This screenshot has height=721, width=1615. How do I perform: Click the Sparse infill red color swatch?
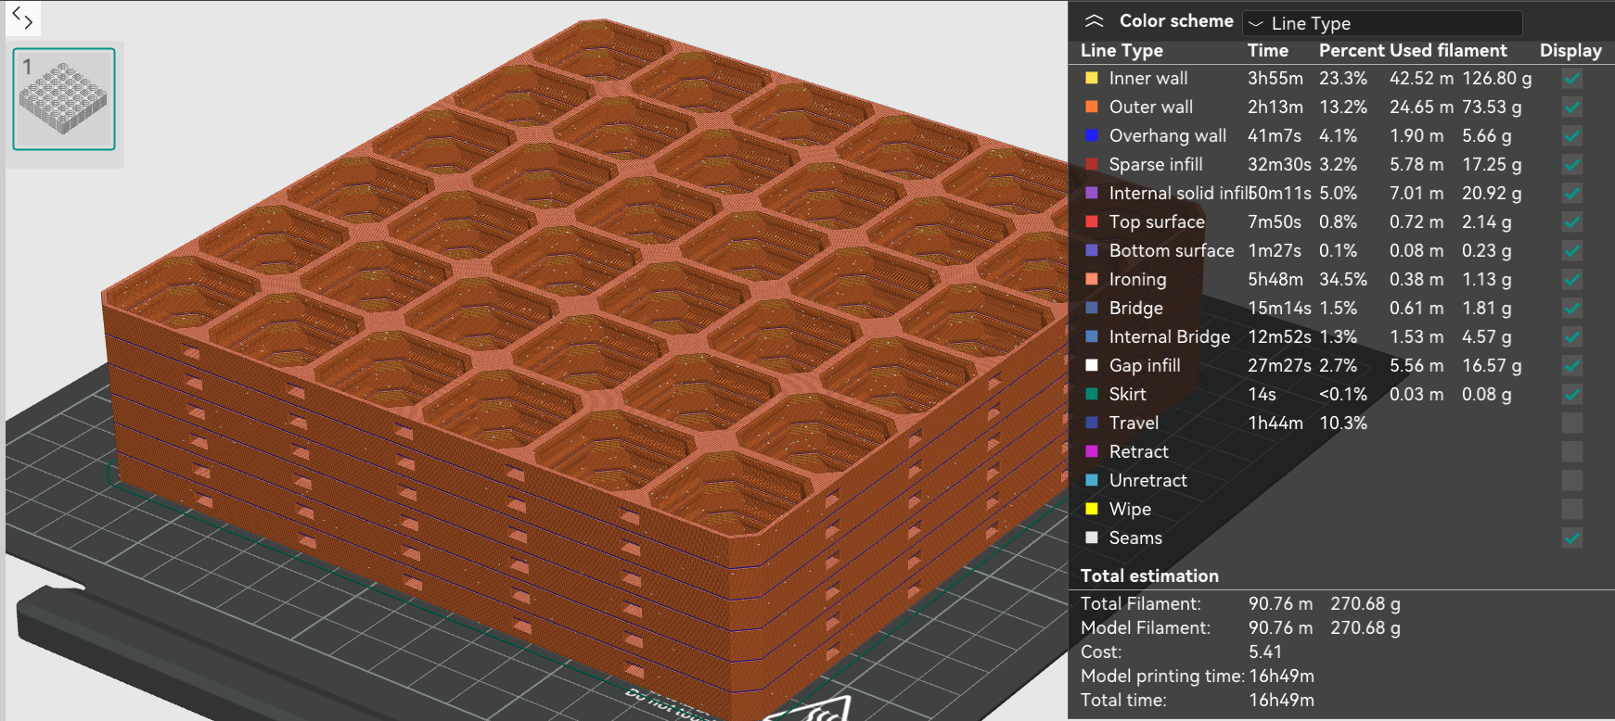1092,165
